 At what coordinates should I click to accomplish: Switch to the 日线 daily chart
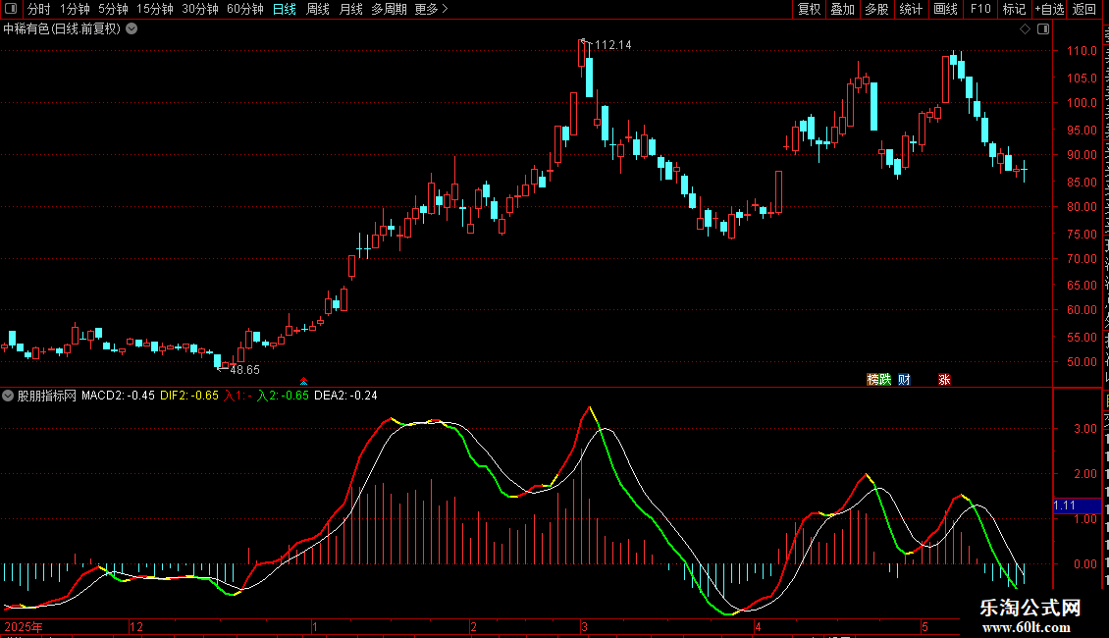(x=285, y=9)
